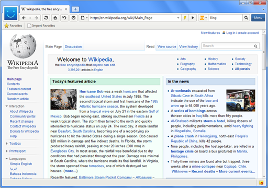Click the bus photo in the news
This screenshot has height=188, width=268.
click(x=241, y=100)
